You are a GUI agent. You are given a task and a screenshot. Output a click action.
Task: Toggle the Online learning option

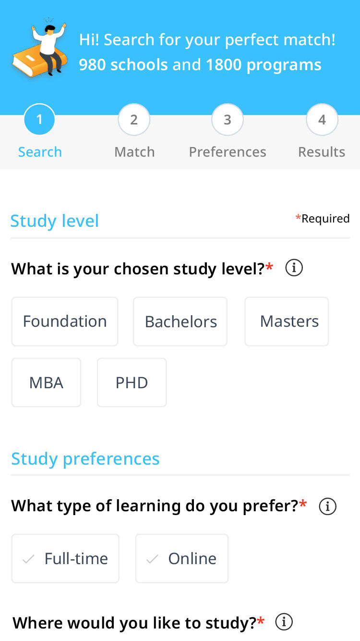click(x=182, y=558)
